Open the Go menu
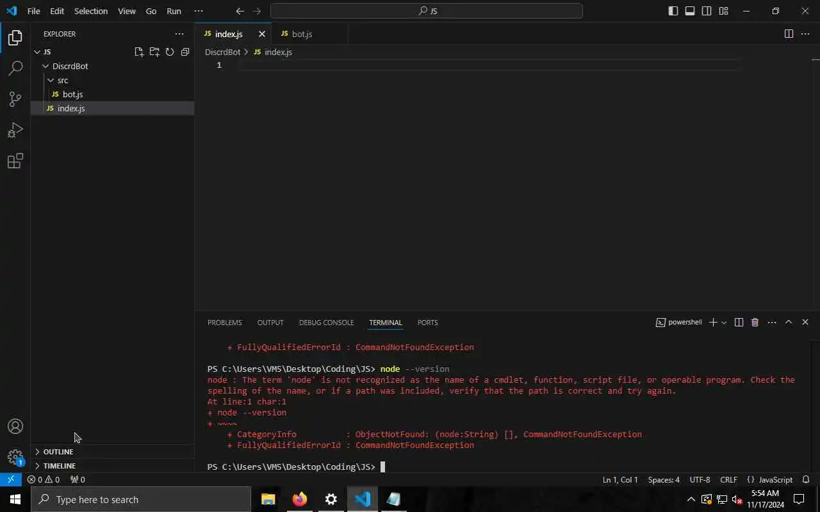This screenshot has width=820, height=512. point(151,11)
